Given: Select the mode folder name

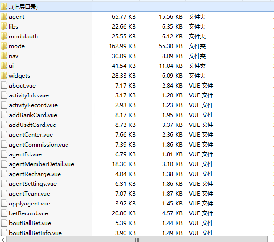Looking at the screenshot, I should [17, 46].
